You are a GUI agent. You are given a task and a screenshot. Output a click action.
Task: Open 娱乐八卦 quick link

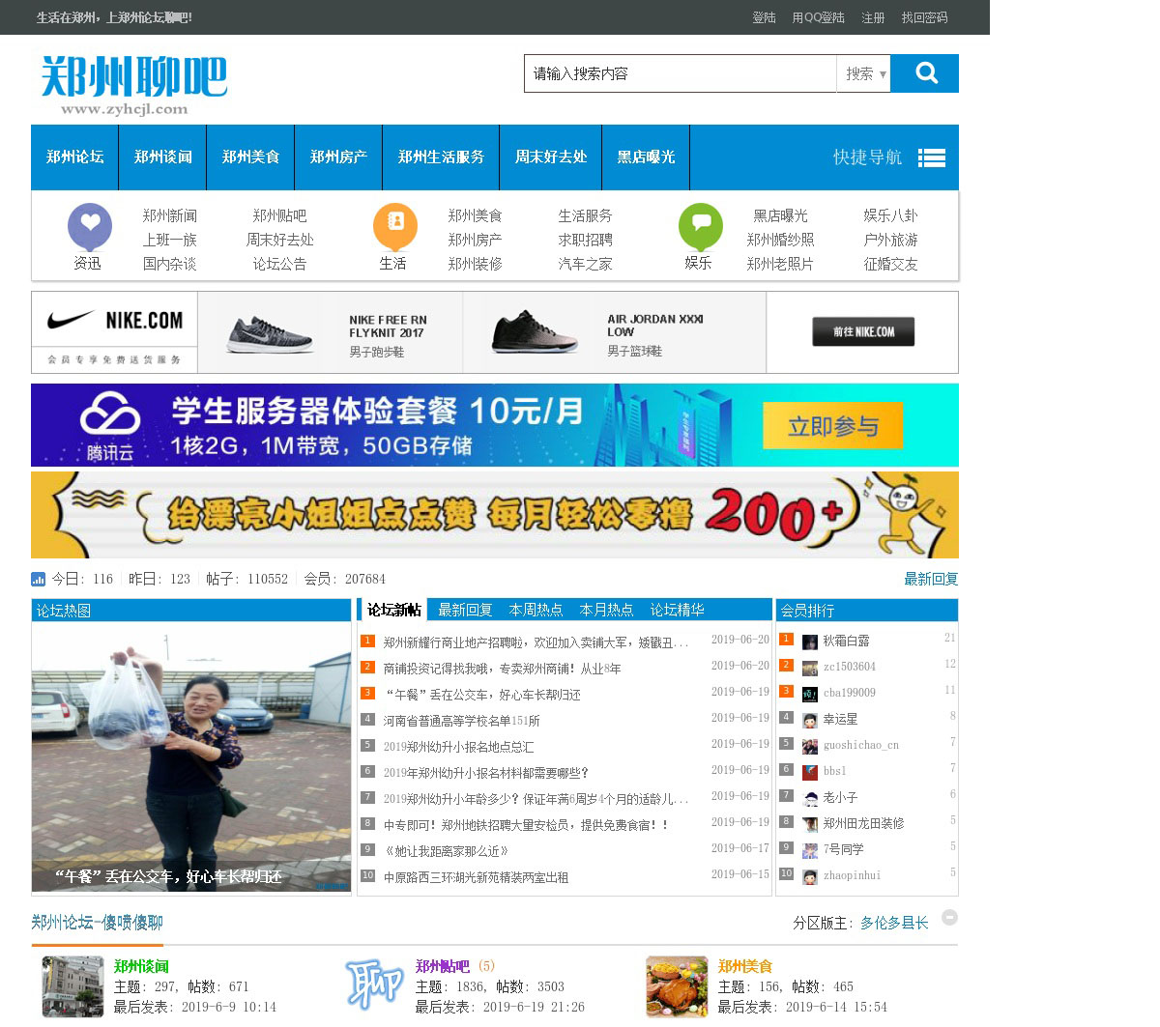[x=890, y=215]
